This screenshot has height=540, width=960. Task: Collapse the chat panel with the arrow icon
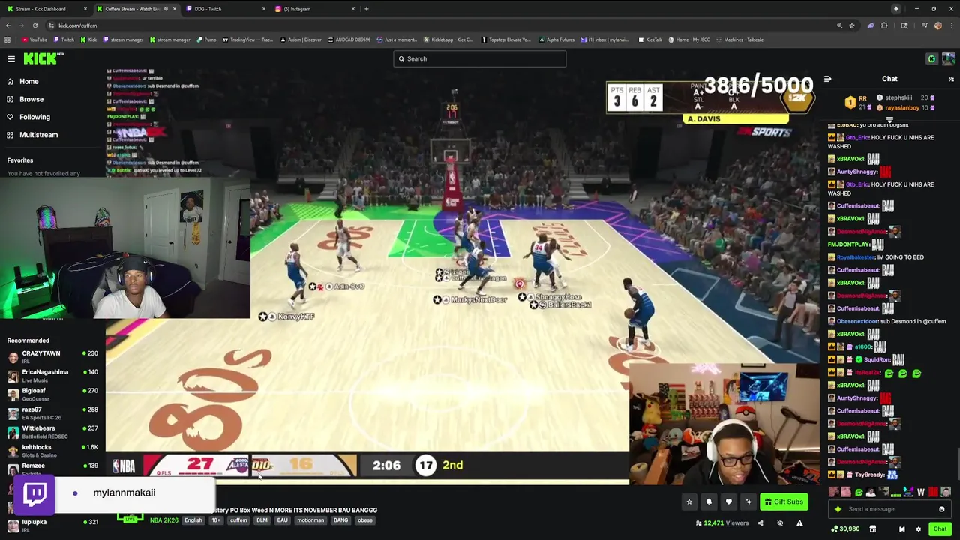[827, 79]
